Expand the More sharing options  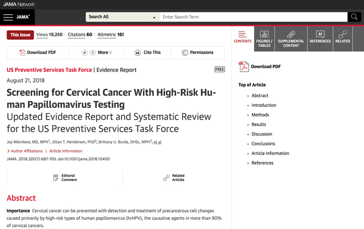(x=105, y=53)
